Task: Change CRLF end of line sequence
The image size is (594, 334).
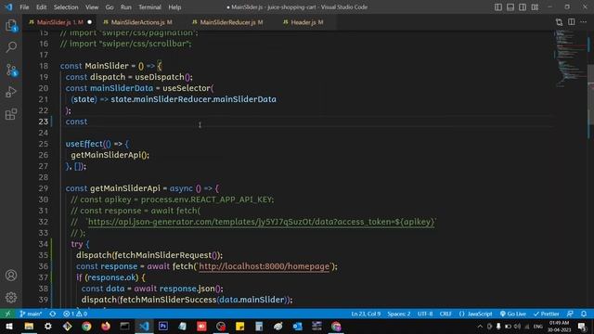Action: pos(445,314)
